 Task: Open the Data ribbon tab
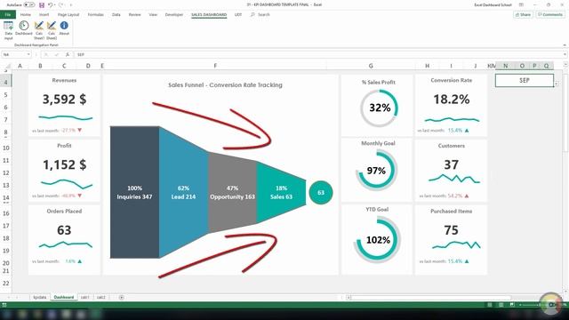point(116,14)
